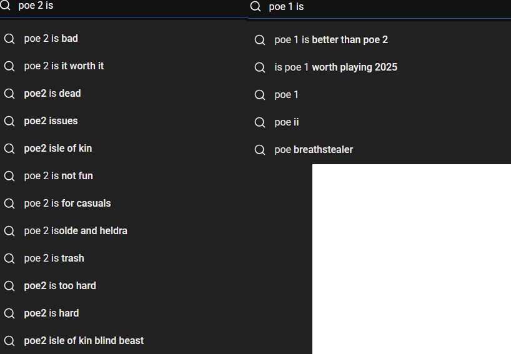The image size is (511, 354).
Task: Click search icon in 'poe 1 is' search bar
Action: (255, 6)
